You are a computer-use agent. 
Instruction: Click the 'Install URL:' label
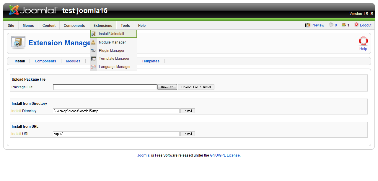click(x=21, y=134)
